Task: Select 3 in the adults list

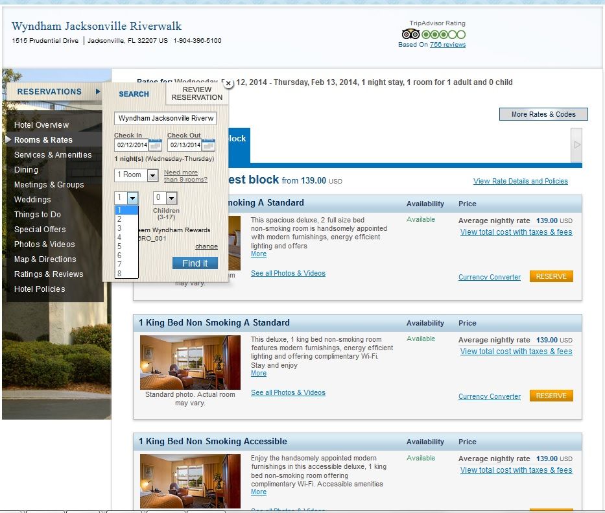Action: tap(126, 228)
